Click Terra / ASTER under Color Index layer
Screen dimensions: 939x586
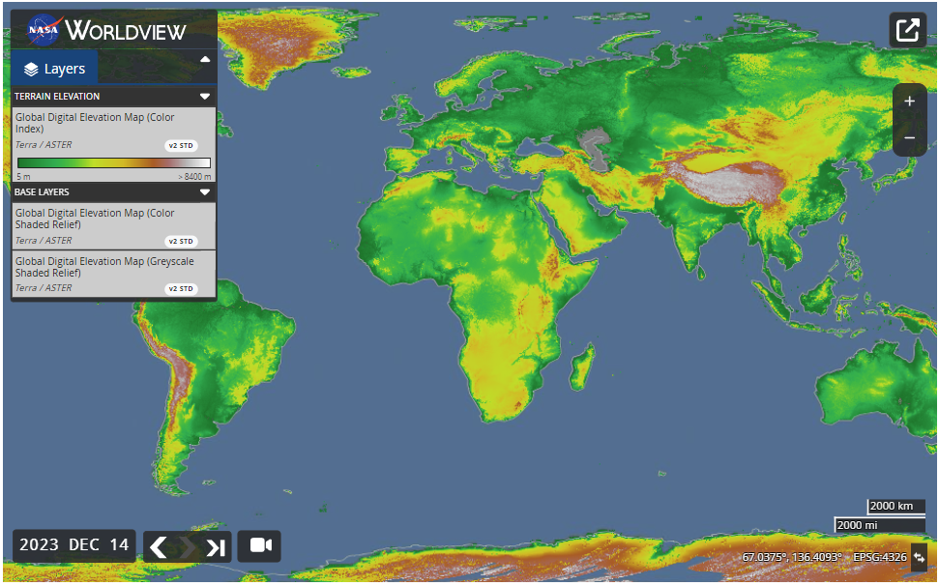(44, 145)
